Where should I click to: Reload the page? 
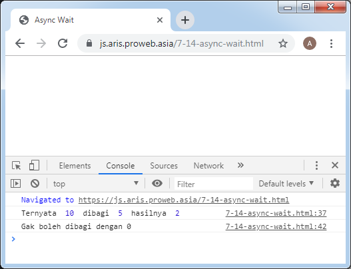63,43
